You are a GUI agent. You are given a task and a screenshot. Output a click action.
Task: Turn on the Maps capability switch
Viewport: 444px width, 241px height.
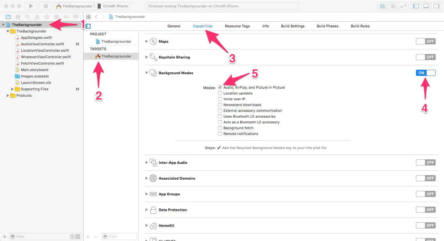pyautogui.click(x=426, y=41)
